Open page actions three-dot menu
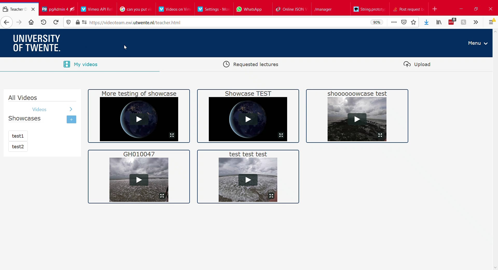The width and height of the screenshot is (498, 270). point(394,22)
